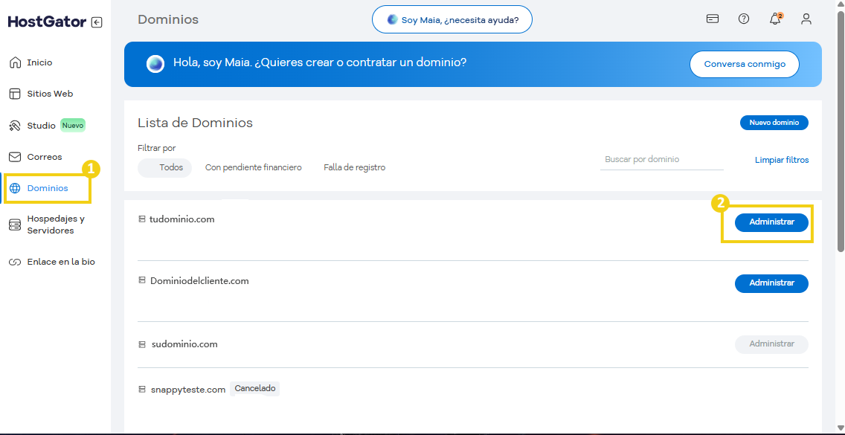
Task: Click Administrar for tudominio.com
Action: 771,222
